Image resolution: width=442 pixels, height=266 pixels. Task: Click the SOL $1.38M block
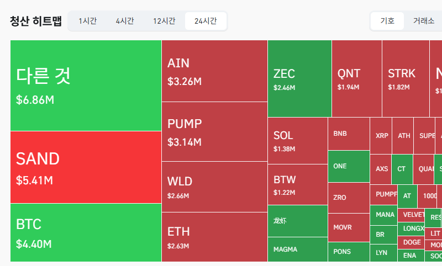point(298,141)
